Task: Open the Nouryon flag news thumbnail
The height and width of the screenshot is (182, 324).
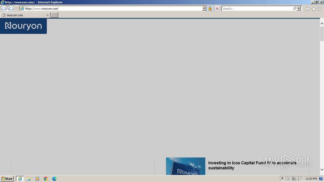Action: tap(186, 166)
